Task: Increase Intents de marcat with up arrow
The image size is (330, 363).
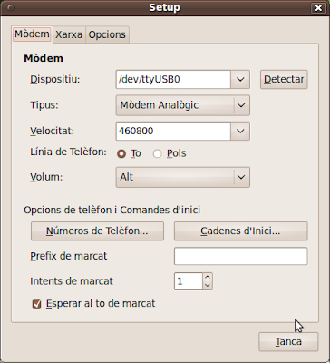Action: [x=208, y=277]
